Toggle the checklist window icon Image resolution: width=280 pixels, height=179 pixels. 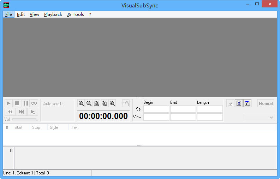[x=247, y=103]
